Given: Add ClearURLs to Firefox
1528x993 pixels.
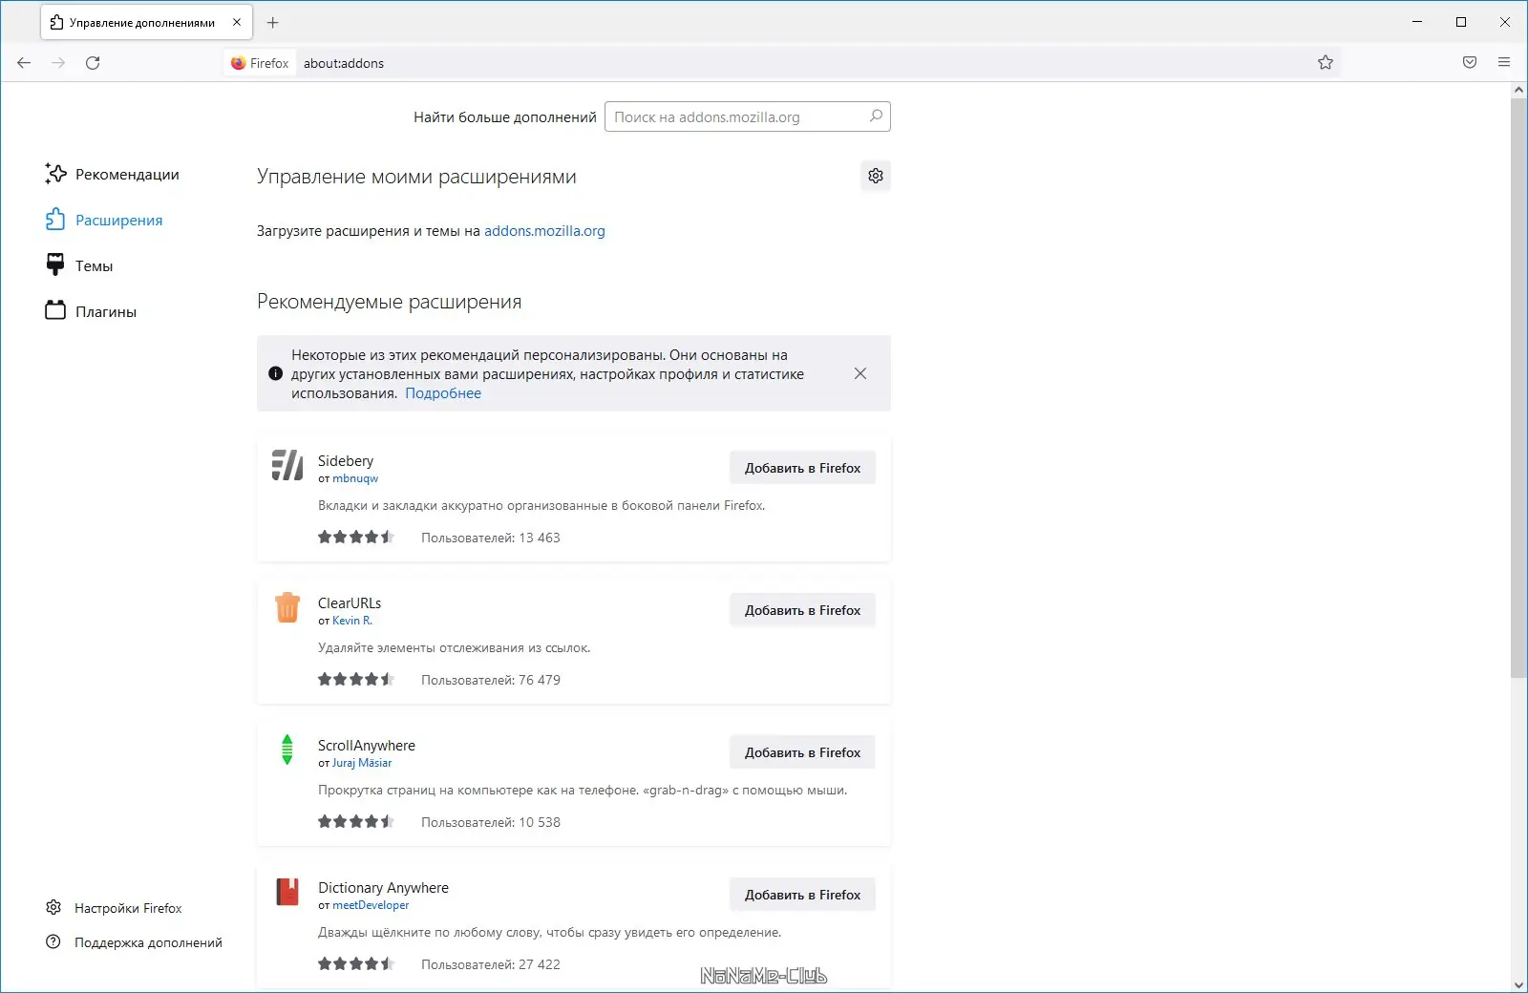Looking at the screenshot, I should point(802,610).
